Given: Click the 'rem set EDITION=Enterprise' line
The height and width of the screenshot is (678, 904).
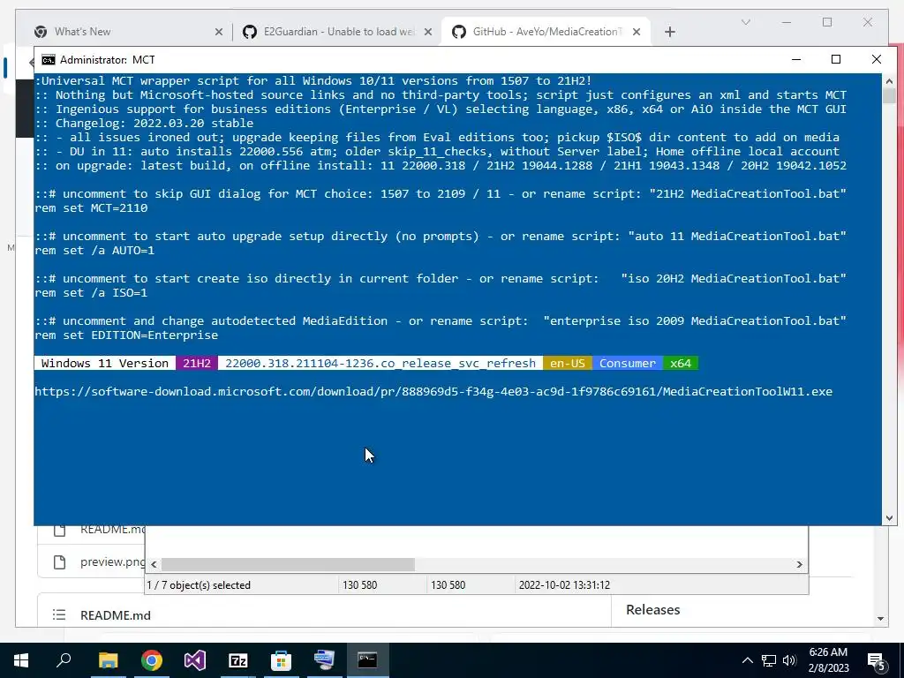Looking at the screenshot, I should point(126,335).
